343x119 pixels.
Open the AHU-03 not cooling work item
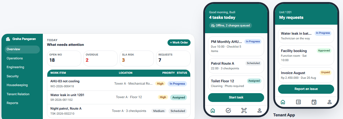click(119, 83)
